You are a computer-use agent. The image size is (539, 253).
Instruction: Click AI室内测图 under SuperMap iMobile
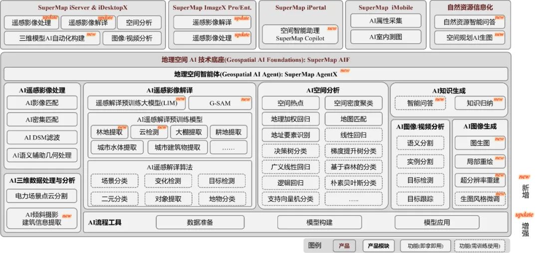tap(385, 37)
